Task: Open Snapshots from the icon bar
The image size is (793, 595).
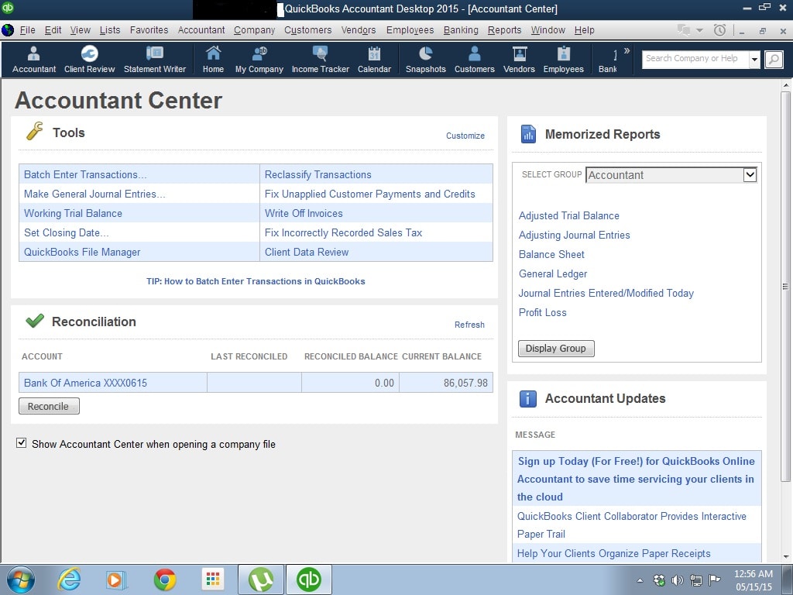Action: [425, 59]
